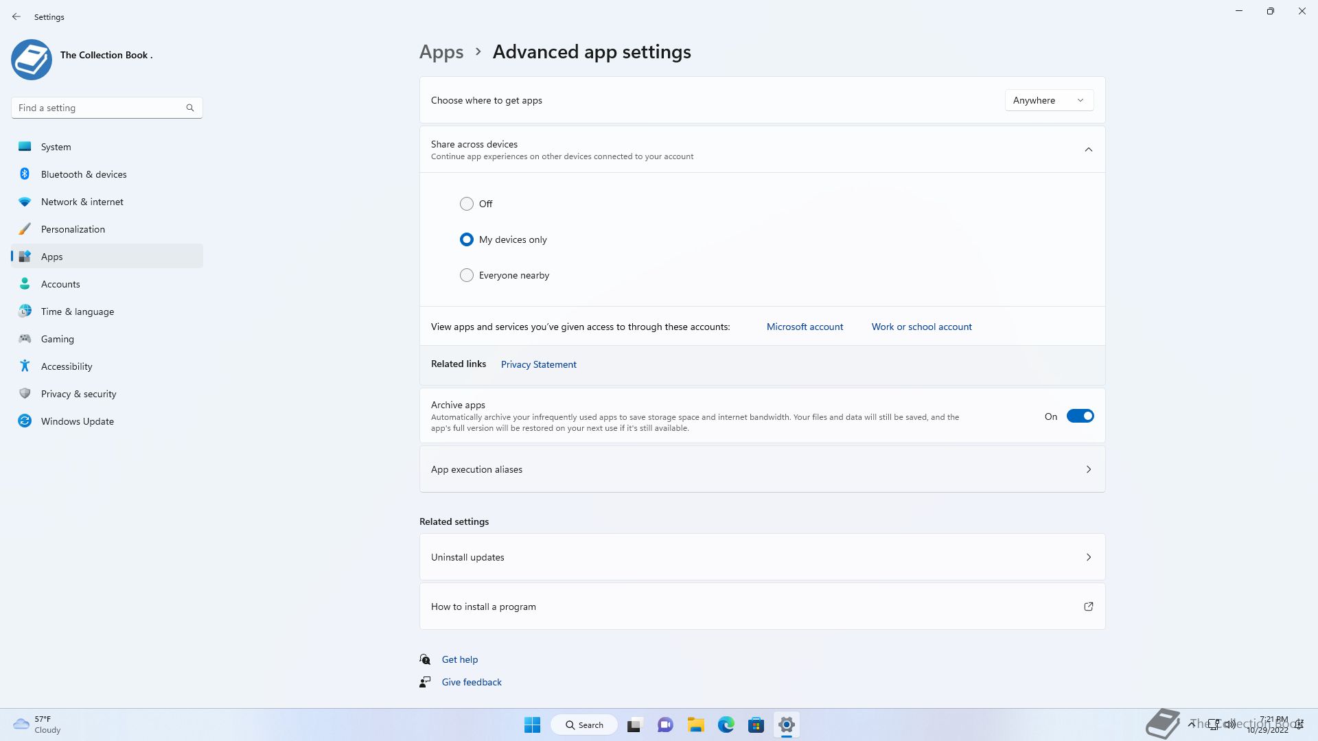This screenshot has height=741, width=1318.
Task: Collapse the Share across devices section
Action: [1088, 150]
